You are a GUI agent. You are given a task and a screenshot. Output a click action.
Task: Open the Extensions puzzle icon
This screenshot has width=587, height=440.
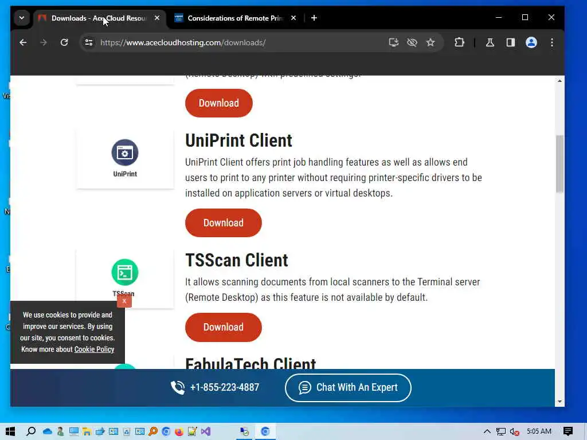coord(459,42)
